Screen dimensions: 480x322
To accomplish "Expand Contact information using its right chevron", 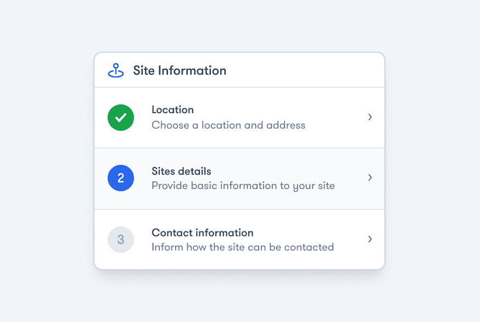I will tap(370, 239).
